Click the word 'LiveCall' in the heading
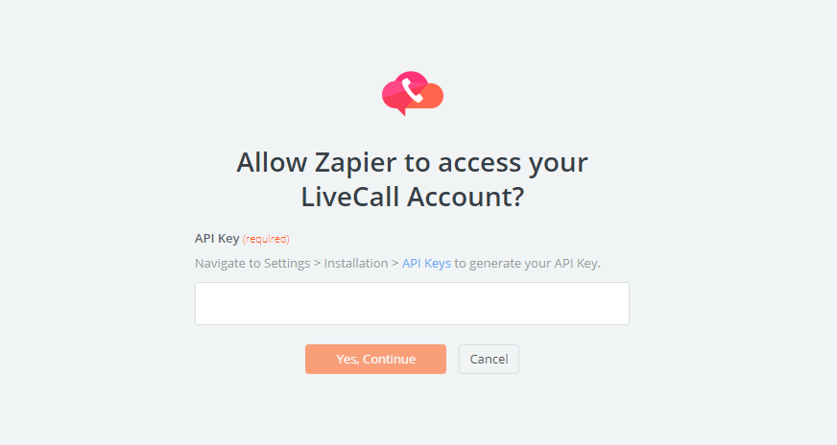 [x=350, y=197]
